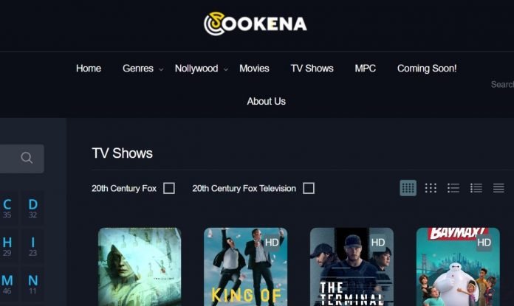Select the dotted grid view icon

click(431, 188)
